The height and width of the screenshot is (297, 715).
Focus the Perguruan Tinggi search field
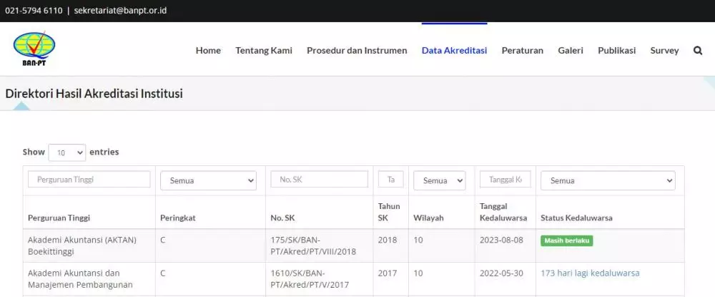click(x=89, y=180)
